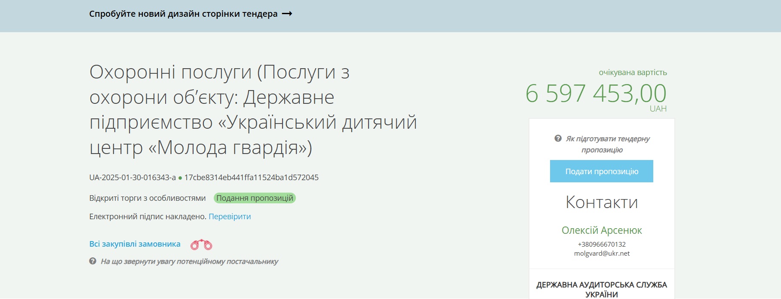781x299 pixels.
Task: Click the green dot after tender ID
Action: (180, 178)
